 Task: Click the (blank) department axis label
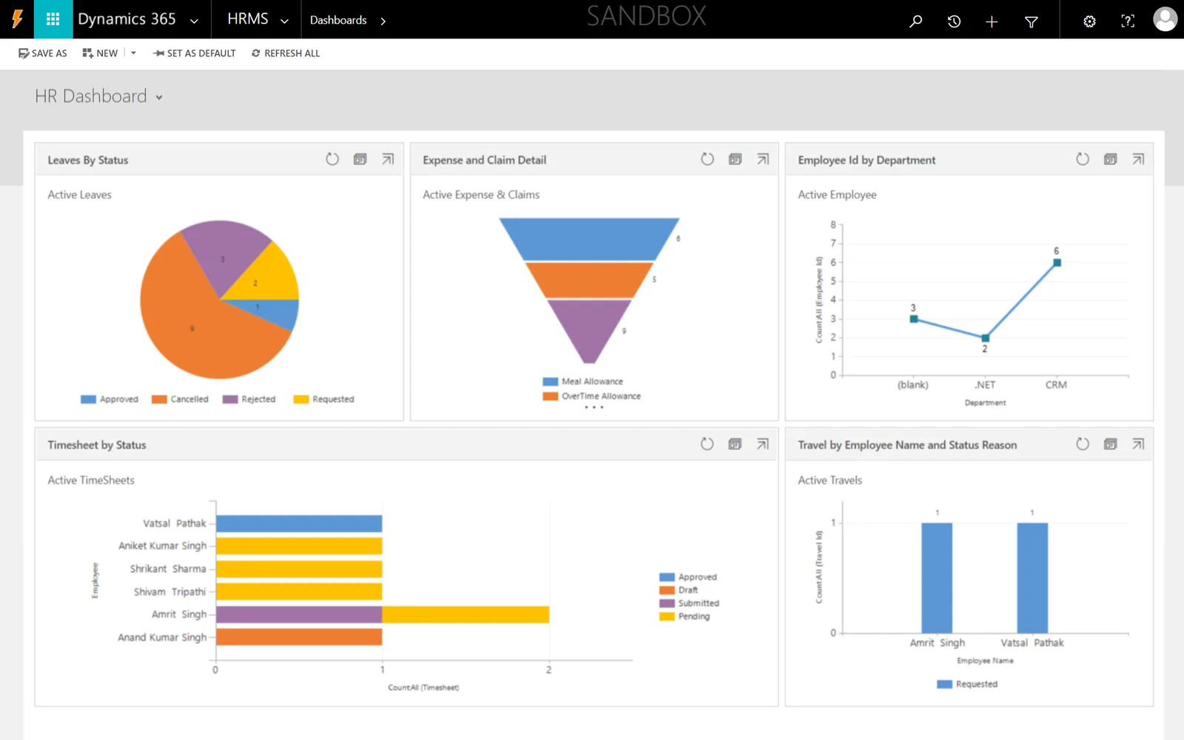tap(913, 385)
